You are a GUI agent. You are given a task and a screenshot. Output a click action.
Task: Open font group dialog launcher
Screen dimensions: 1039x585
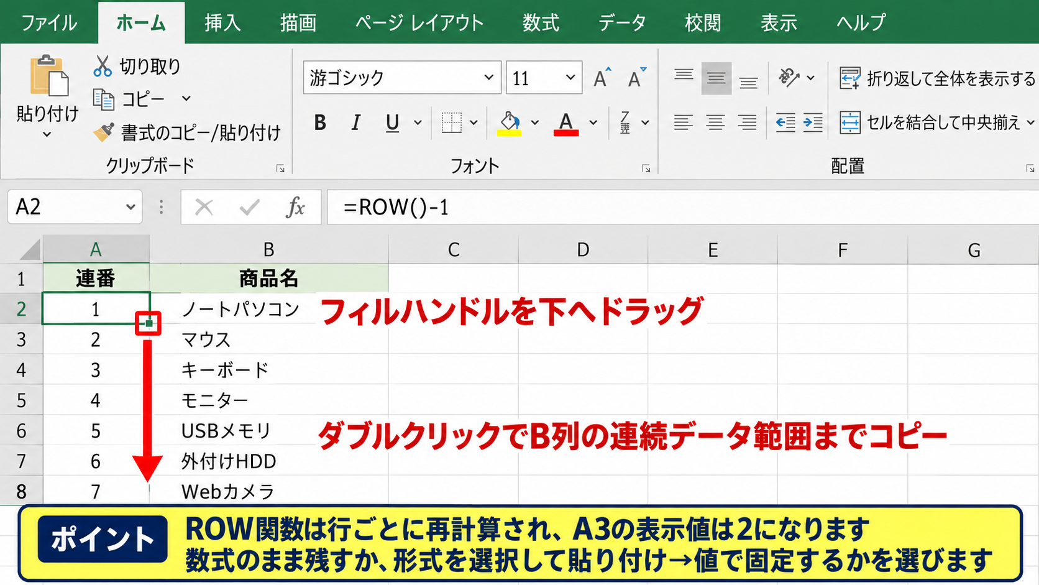[x=646, y=168]
